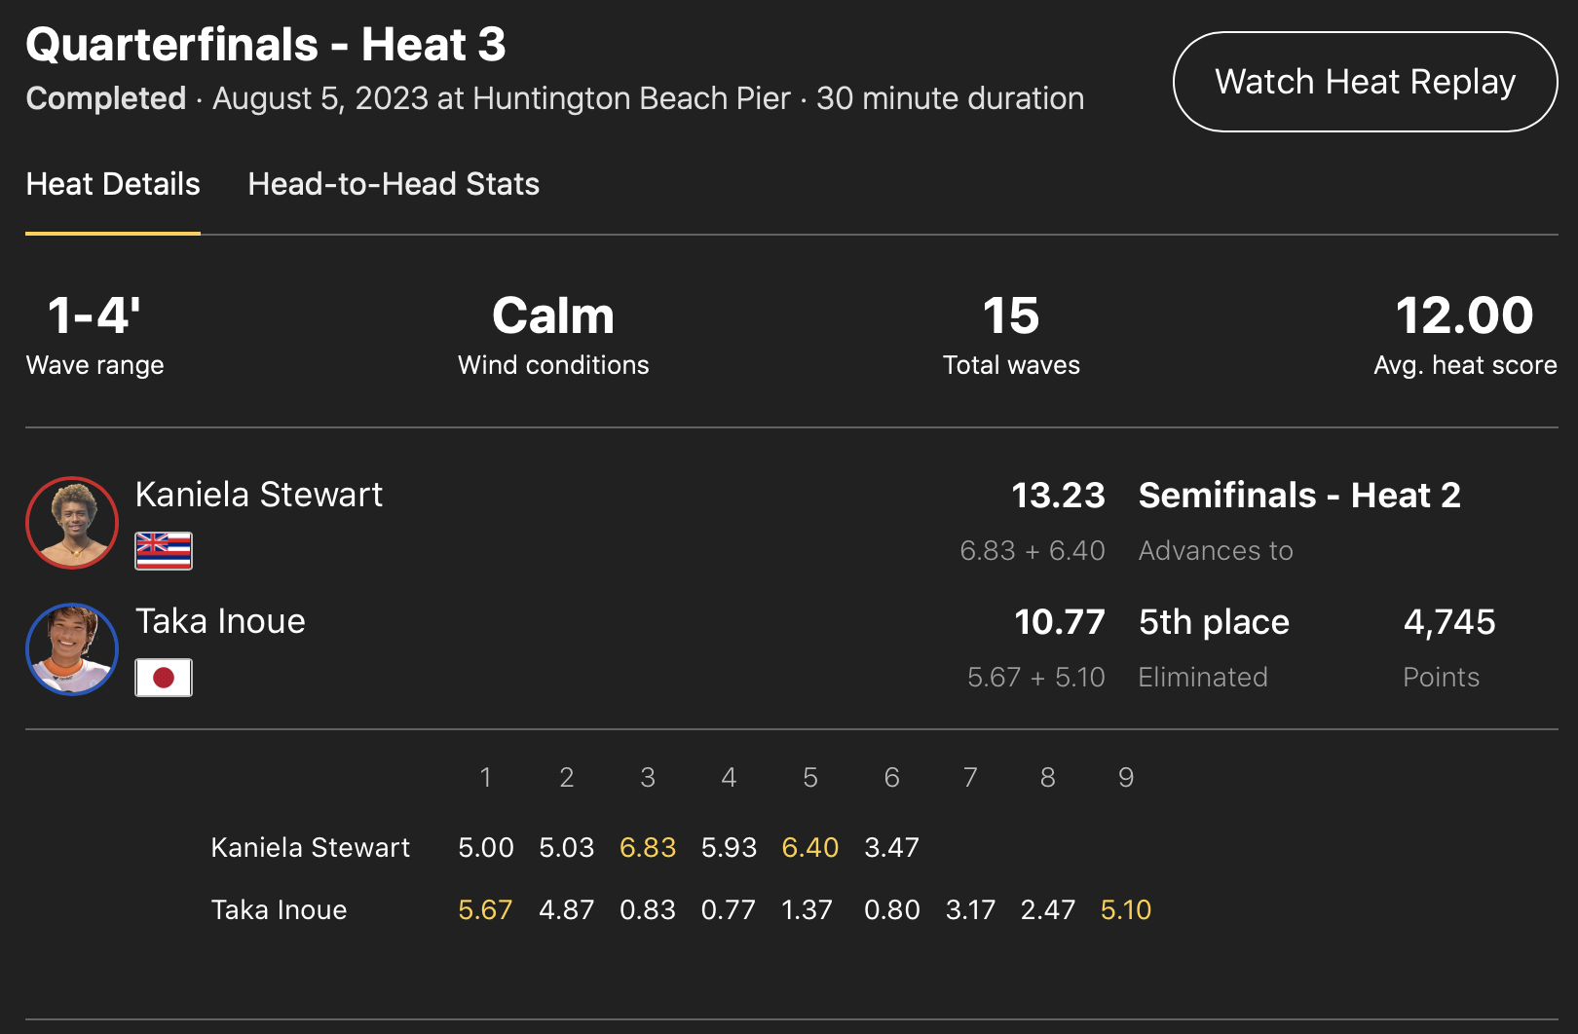Click the 5th place result text
1578x1034 pixels.
coord(1214,622)
